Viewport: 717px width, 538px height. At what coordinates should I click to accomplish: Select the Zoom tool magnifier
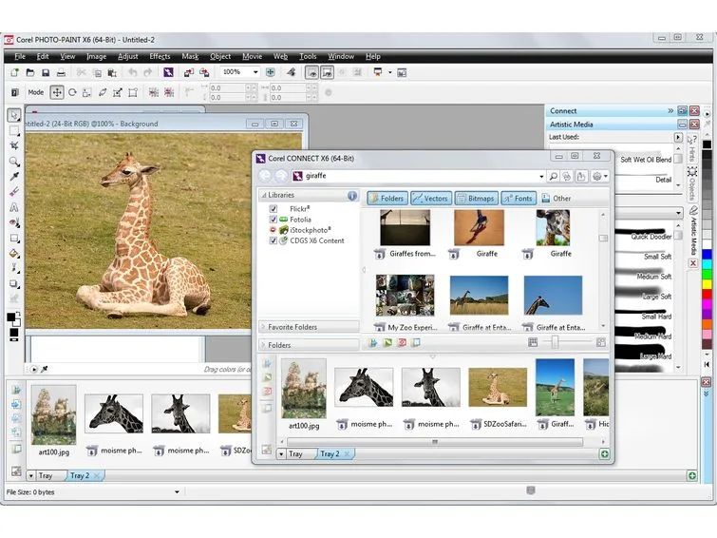click(14, 162)
